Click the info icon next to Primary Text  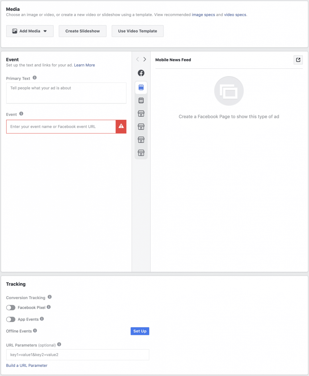35,78
